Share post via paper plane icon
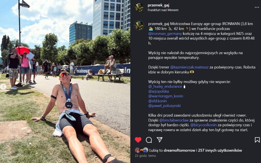The width and height of the screenshot is (261, 163). pyautogui.click(x=160, y=140)
